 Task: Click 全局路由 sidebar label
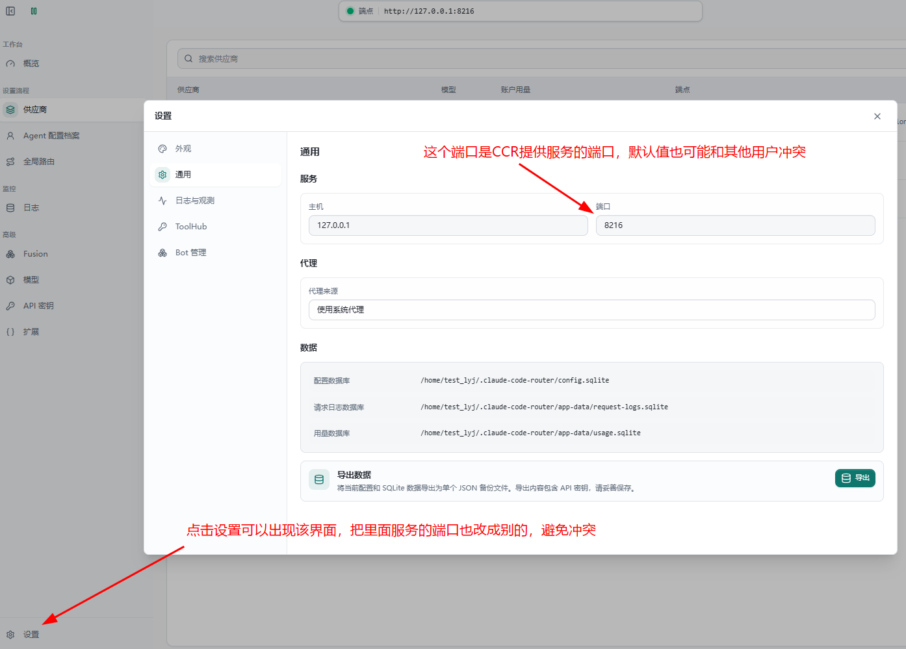point(39,162)
